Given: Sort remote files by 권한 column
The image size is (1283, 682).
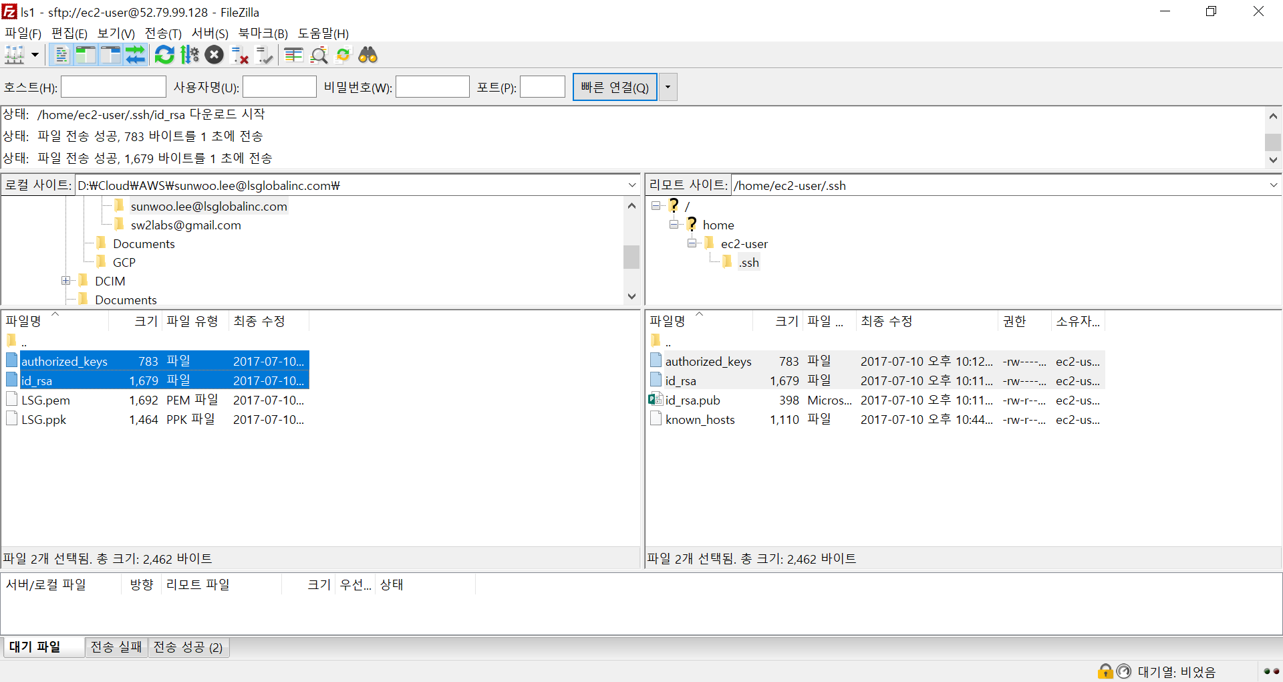Looking at the screenshot, I should [1024, 322].
